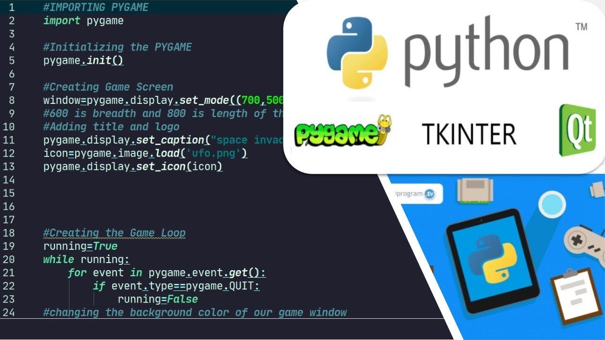Click the '#IMPORTING PYGAME' comment line
Screen dimensions: 605x340
pos(95,8)
